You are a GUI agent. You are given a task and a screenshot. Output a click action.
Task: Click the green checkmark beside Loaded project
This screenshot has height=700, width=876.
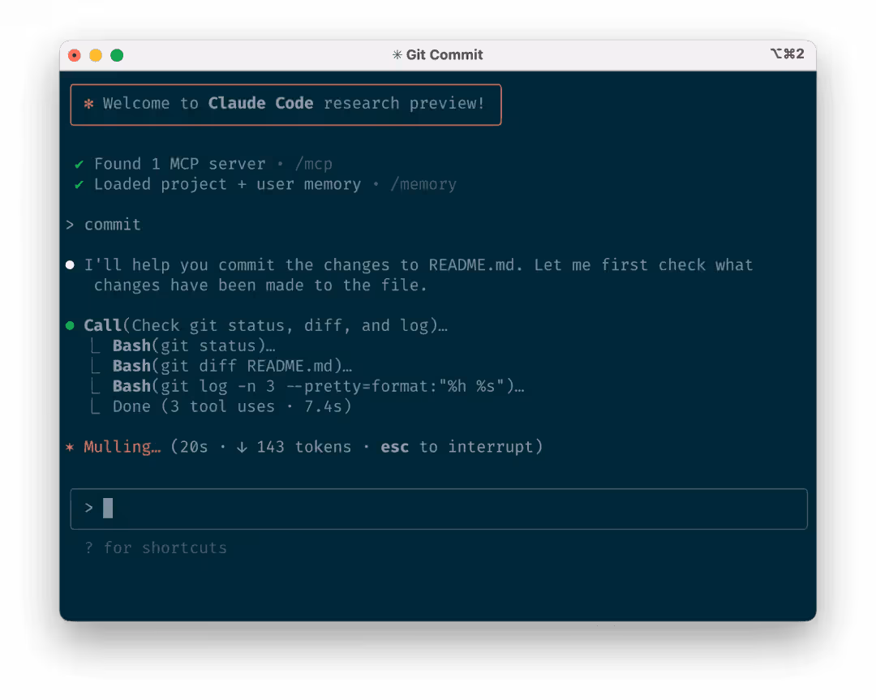point(79,184)
